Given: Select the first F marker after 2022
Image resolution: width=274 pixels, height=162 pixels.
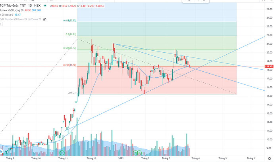Looking at the screenshot, I should click(x=135, y=153).
